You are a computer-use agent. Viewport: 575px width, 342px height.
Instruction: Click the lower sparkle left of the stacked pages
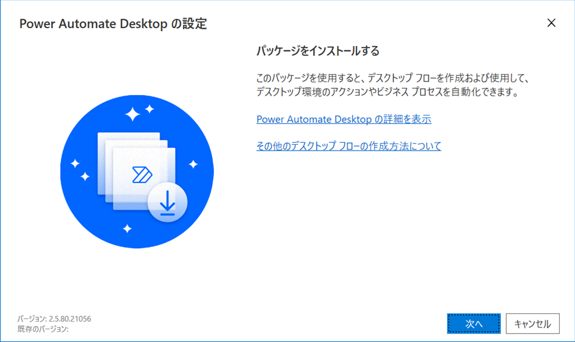click(x=85, y=177)
